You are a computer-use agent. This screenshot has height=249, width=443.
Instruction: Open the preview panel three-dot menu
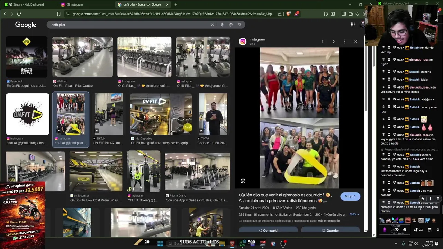point(344,41)
